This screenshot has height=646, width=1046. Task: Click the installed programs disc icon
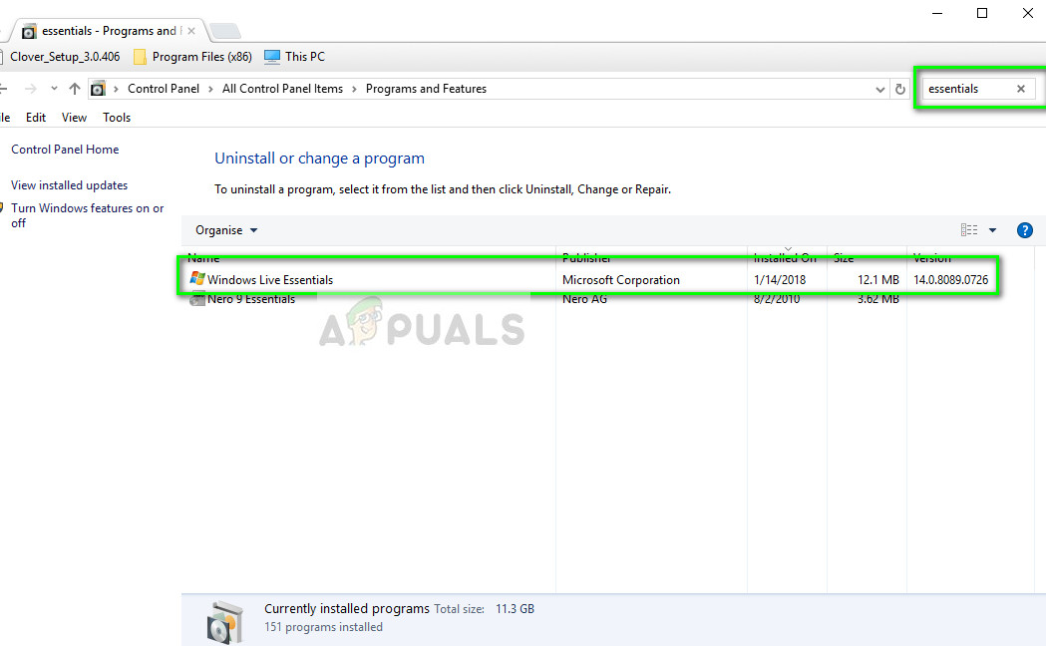click(x=224, y=621)
